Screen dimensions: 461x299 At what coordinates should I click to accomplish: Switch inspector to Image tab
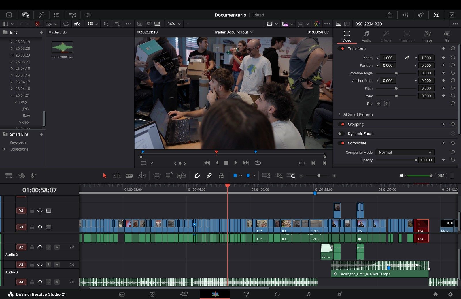point(427,36)
